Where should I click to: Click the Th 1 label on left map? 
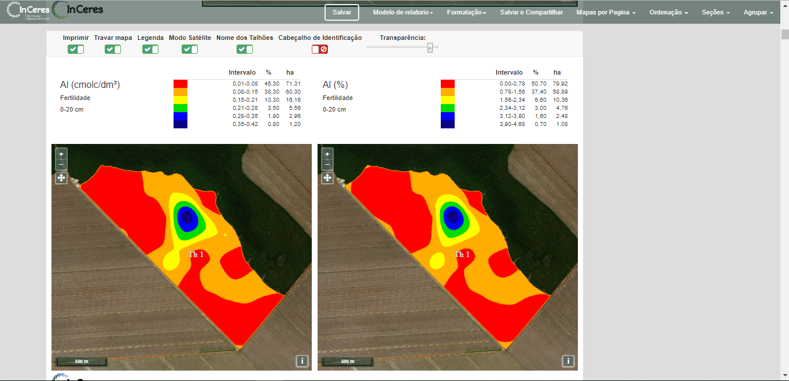(x=196, y=254)
